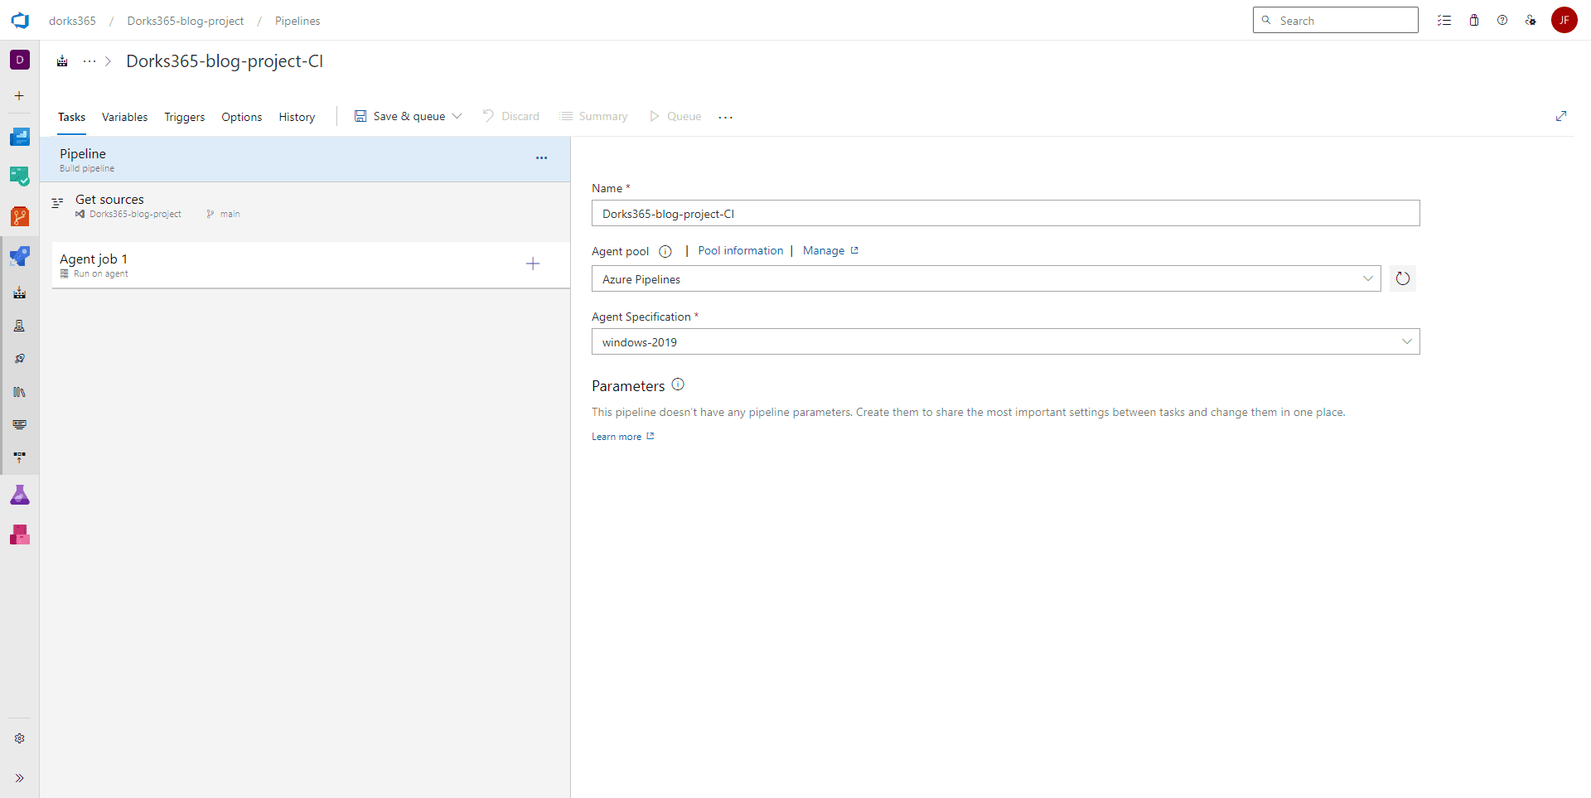Select the Agent job 1 row
The image size is (1591, 798).
(311, 265)
